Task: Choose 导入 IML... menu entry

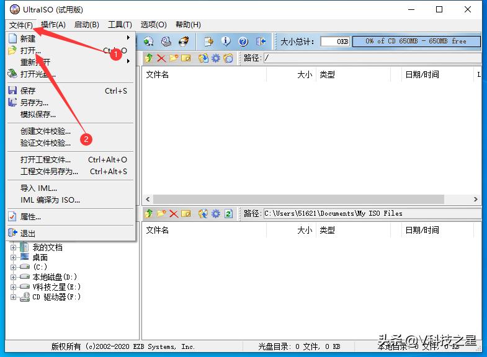Action: (71, 188)
